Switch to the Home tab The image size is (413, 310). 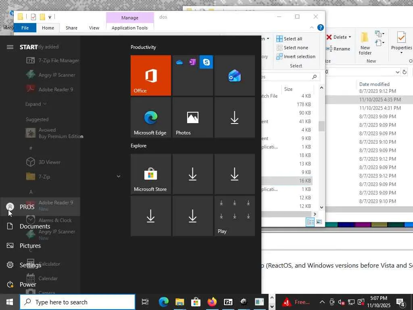click(x=48, y=28)
